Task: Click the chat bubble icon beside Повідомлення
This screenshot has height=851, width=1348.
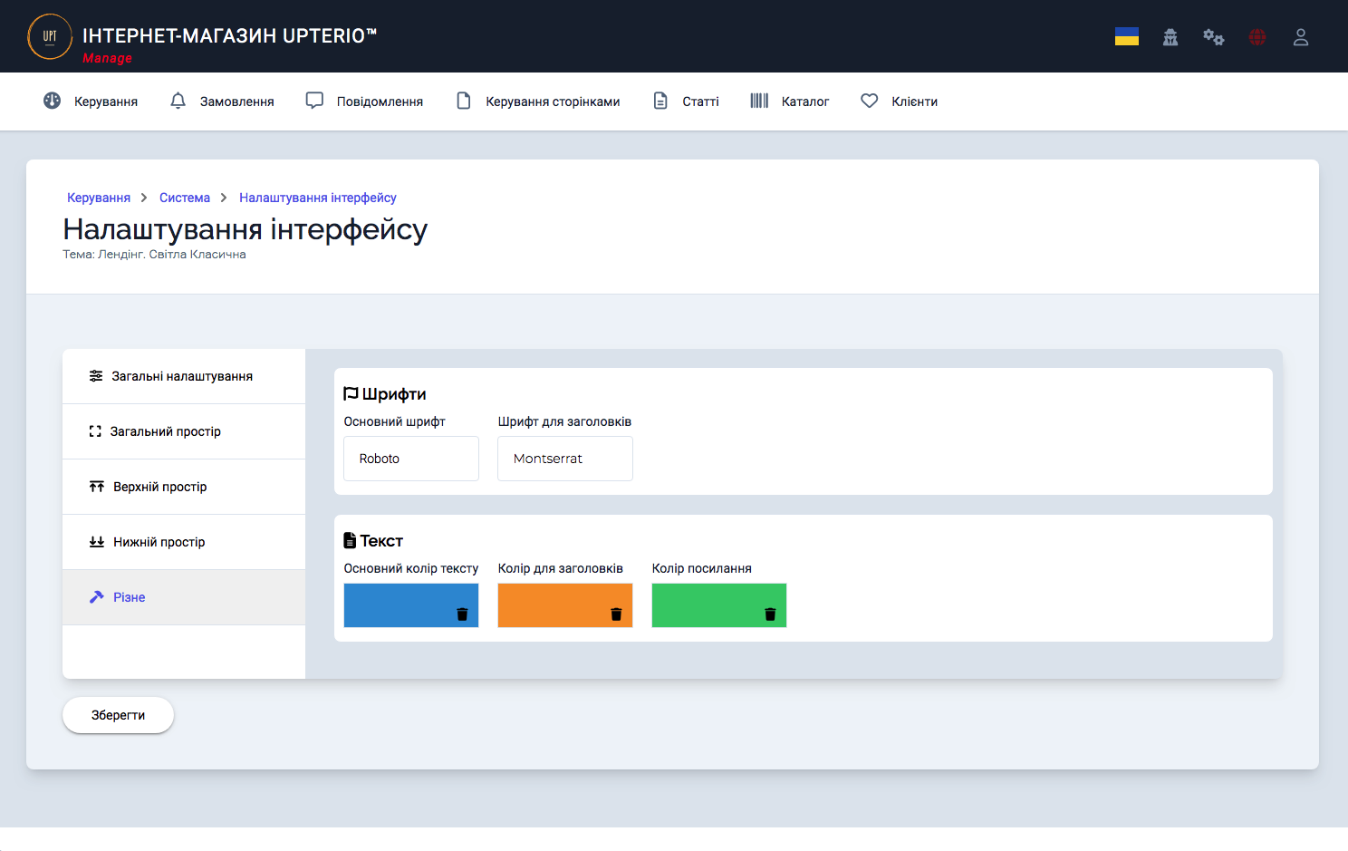Action: coord(314,101)
